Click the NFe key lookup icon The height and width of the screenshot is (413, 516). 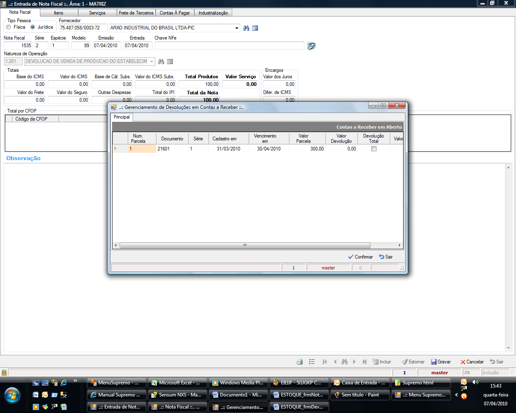tap(311, 46)
